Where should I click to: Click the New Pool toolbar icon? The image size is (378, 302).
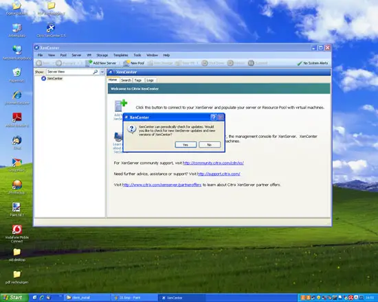(126, 63)
